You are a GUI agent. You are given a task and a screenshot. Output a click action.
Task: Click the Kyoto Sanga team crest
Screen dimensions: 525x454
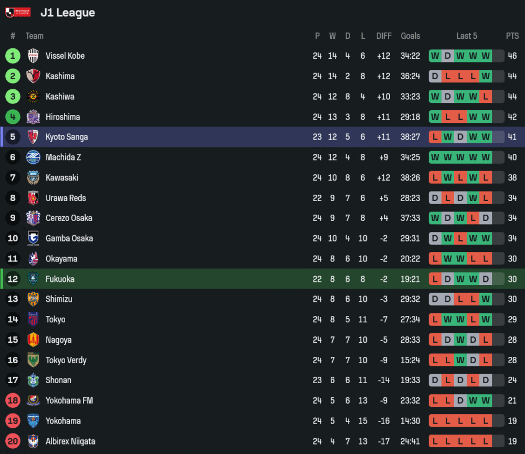tap(33, 137)
